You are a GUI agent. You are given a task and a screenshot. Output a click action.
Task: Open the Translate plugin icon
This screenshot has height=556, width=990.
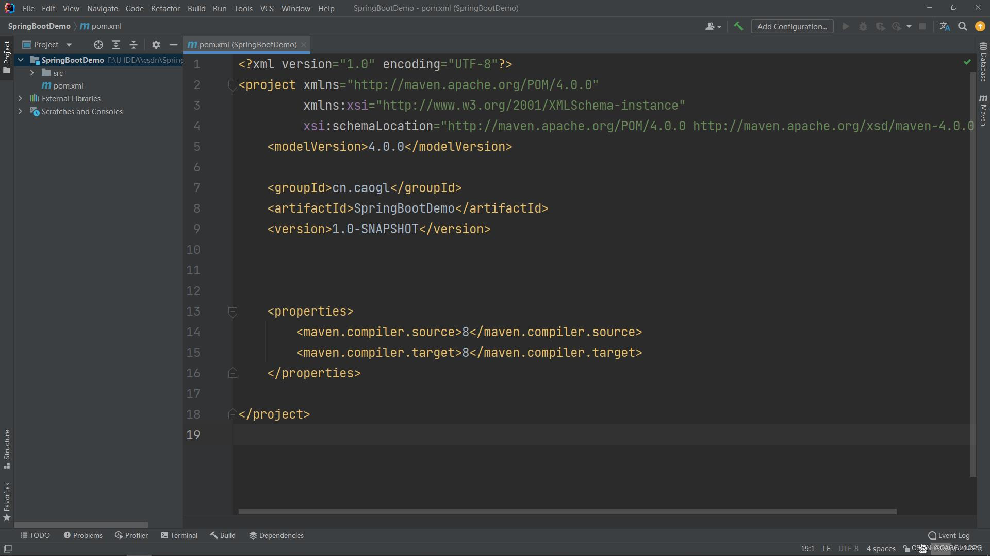point(945,26)
